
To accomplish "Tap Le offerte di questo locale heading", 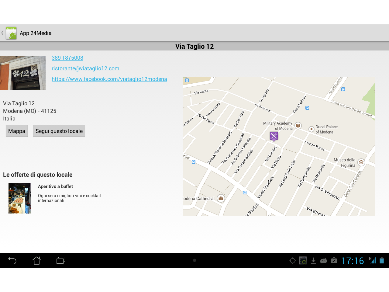I will point(38,175).
